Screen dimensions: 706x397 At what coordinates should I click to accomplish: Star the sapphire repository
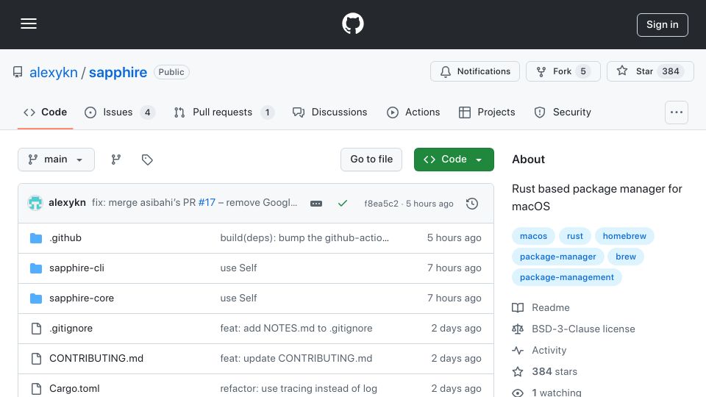[650, 71]
